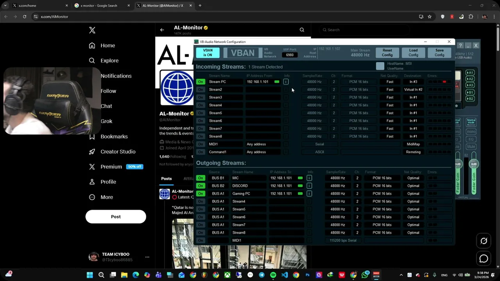This screenshot has height=281, width=500.
Task: Open MIDI1 destination MidiMap selector
Action: pyautogui.click(x=413, y=144)
